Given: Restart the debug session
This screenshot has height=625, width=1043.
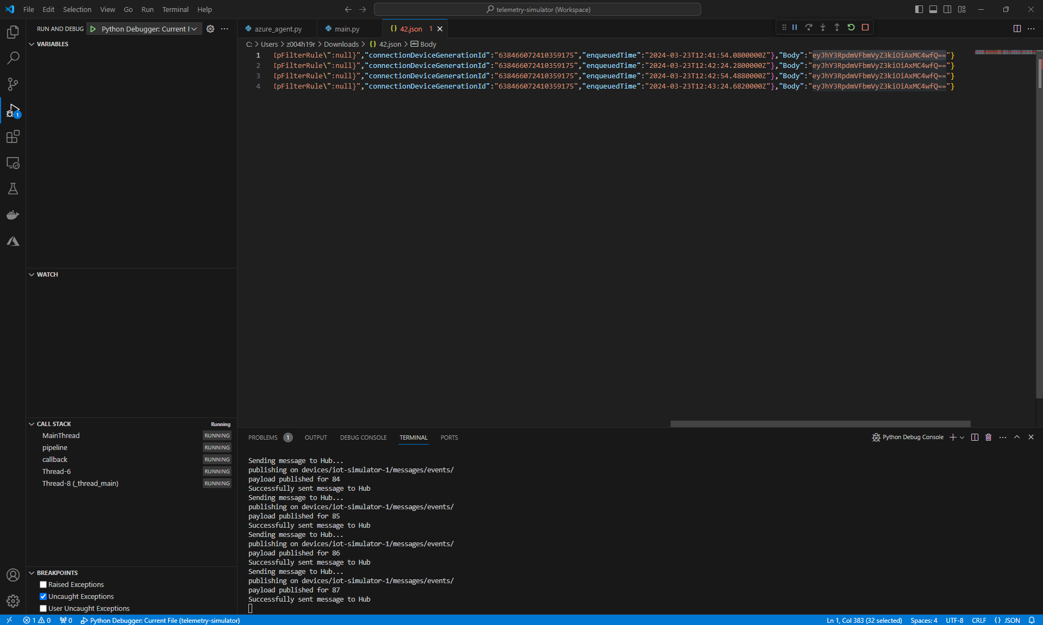Looking at the screenshot, I should pos(851,27).
